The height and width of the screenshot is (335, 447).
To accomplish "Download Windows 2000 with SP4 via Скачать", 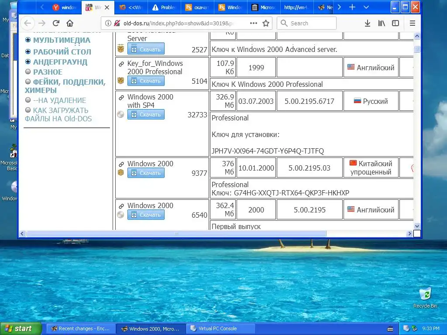I will click(x=146, y=115).
